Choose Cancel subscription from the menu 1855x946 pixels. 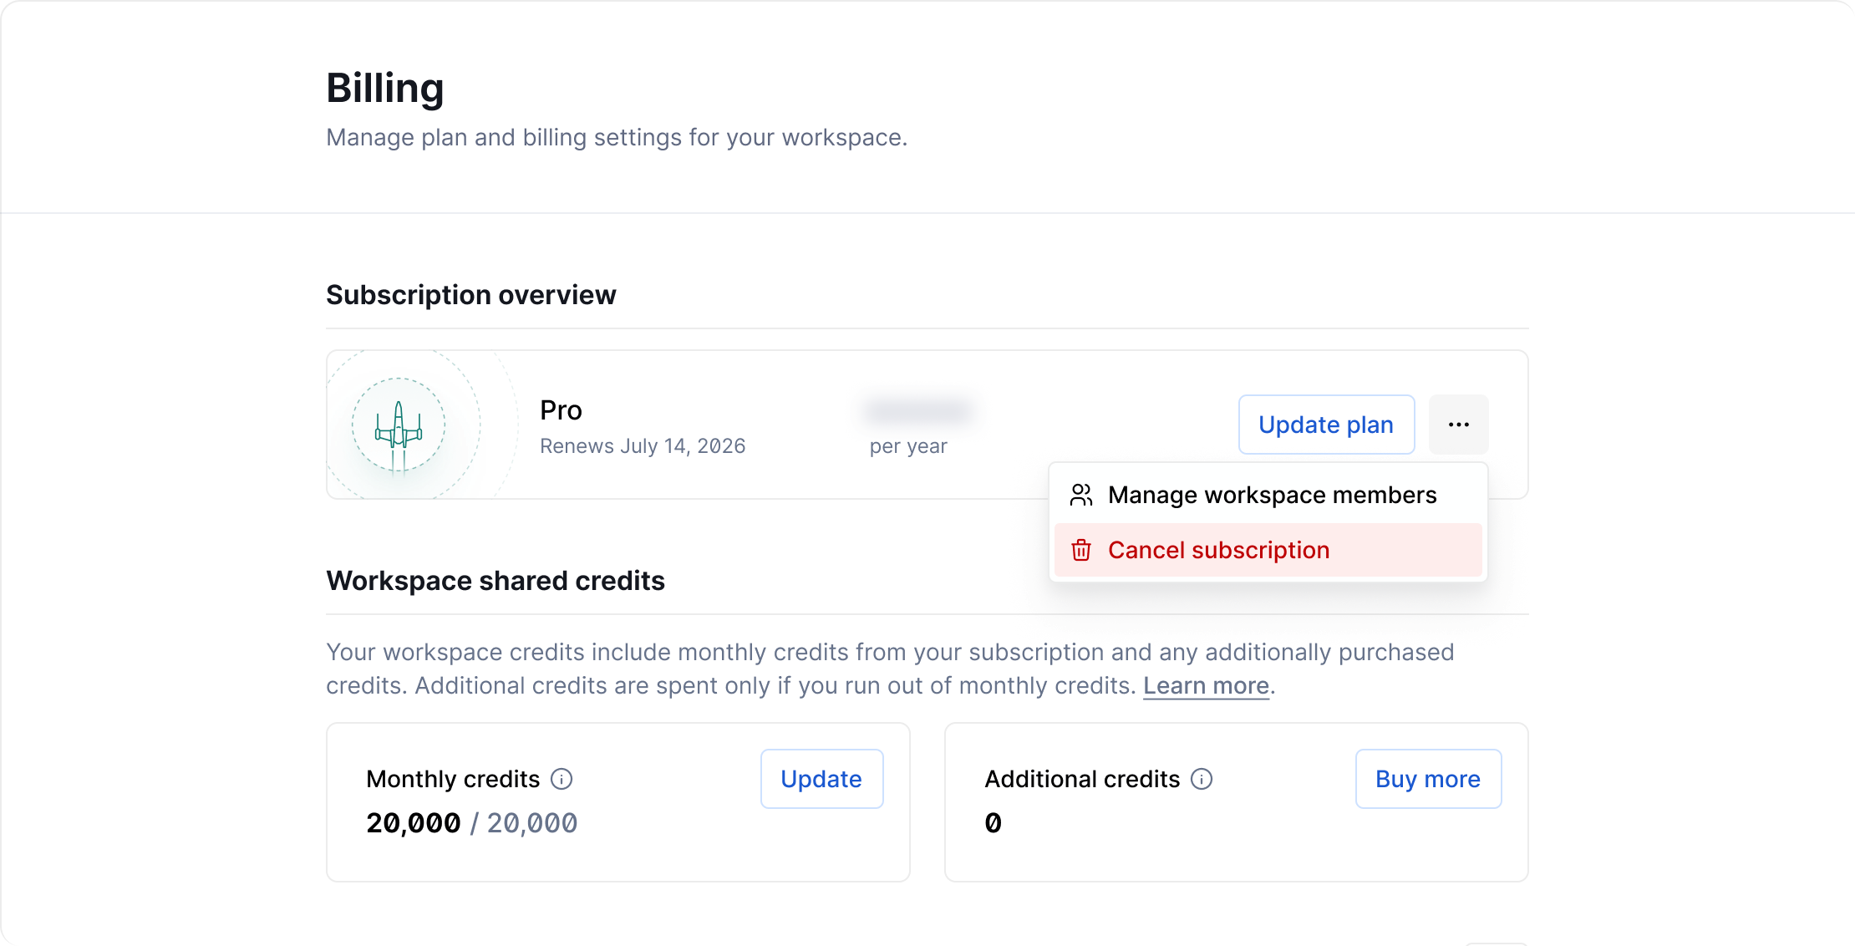point(1217,550)
